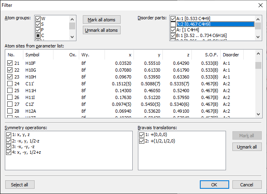Sort atom sites by S.O.F. column header

click(x=205, y=54)
